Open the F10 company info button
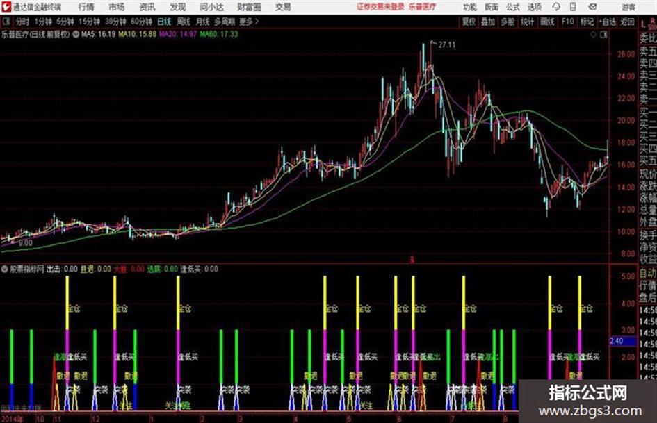Viewport: 657px width, 423px height. (x=568, y=22)
